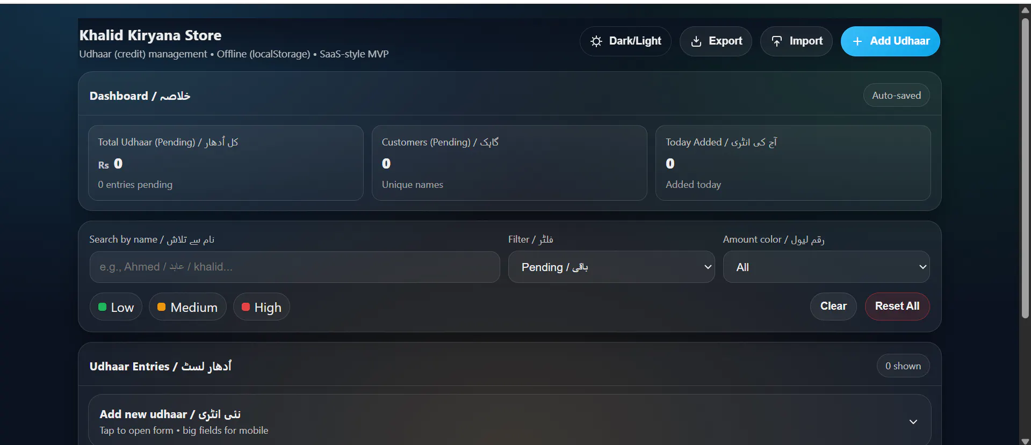Image resolution: width=1031 pixels, height=445 pixels.
Task: Toggle the High red color chip
Action: pyautogui.click(x=262, y=307)
